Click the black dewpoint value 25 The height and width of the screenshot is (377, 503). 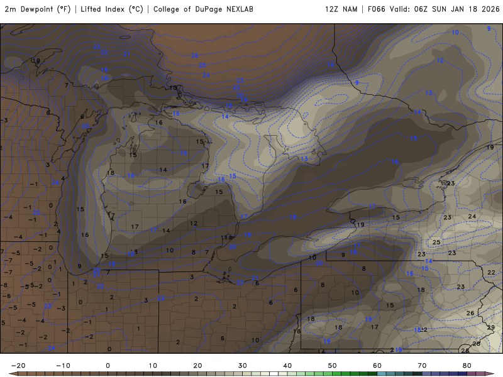tap(436, 243)
